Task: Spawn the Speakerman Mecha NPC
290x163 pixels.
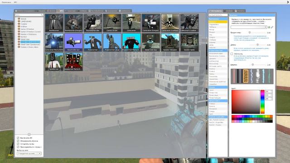Action: pos(73,62)
